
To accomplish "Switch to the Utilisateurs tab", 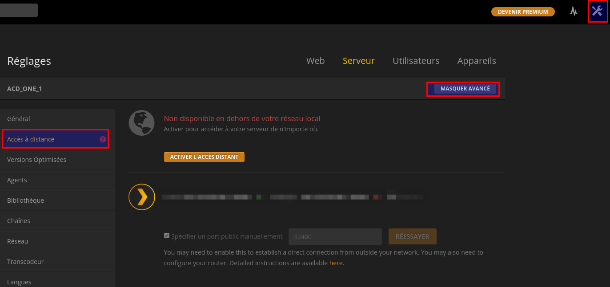I will point(416,61).
